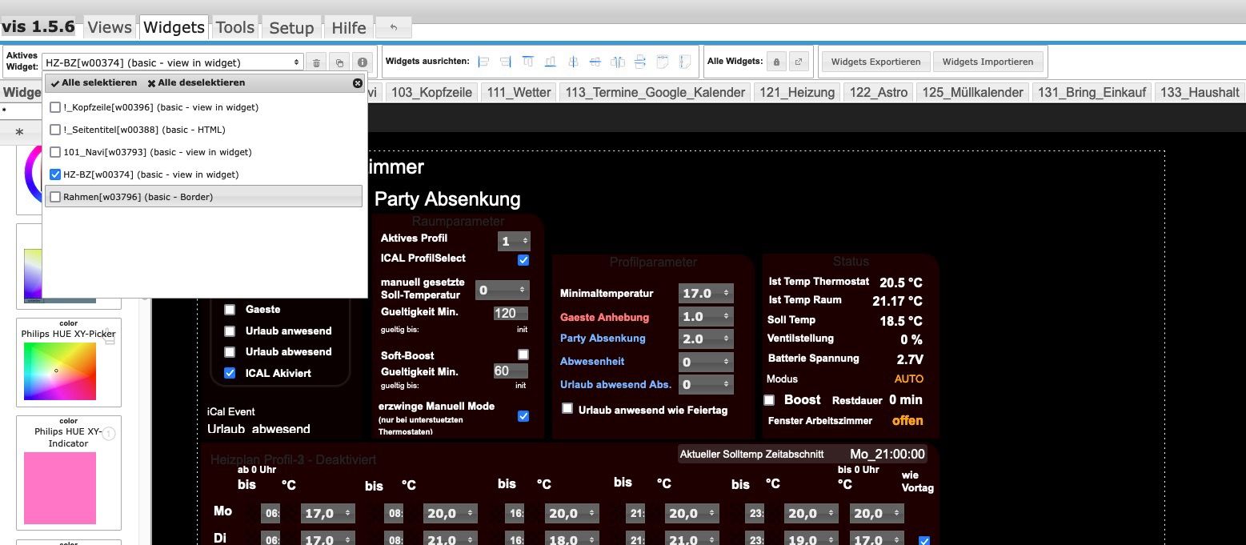The image size is (1246, 545).
Task: Click the Widgets Exportieren button
Action: [x=875, y=62]
